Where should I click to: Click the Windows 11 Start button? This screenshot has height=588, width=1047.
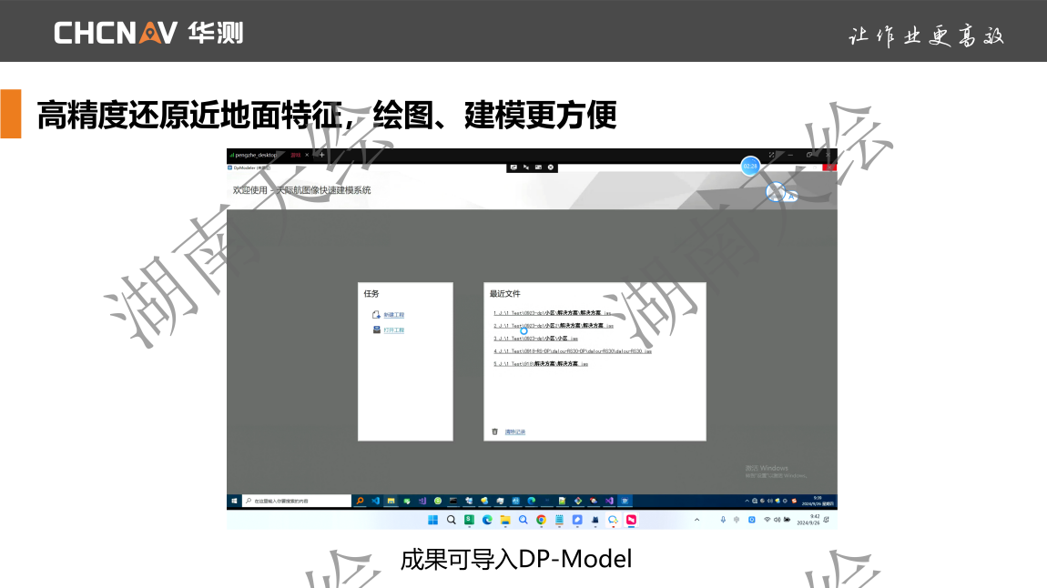tap(433, 520)
